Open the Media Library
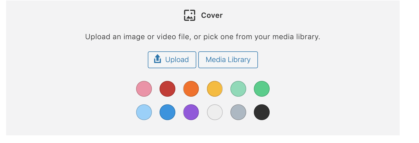Image resolution: width=419 pixels, height=143 pixels. (228, 60)
